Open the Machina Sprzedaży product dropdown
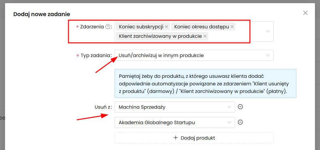This screenshot has width=320, height=150. [x=175, y=107]
